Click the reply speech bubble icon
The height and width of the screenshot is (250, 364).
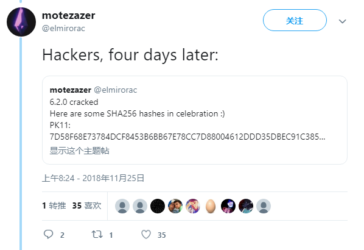(x=48, y=234)
